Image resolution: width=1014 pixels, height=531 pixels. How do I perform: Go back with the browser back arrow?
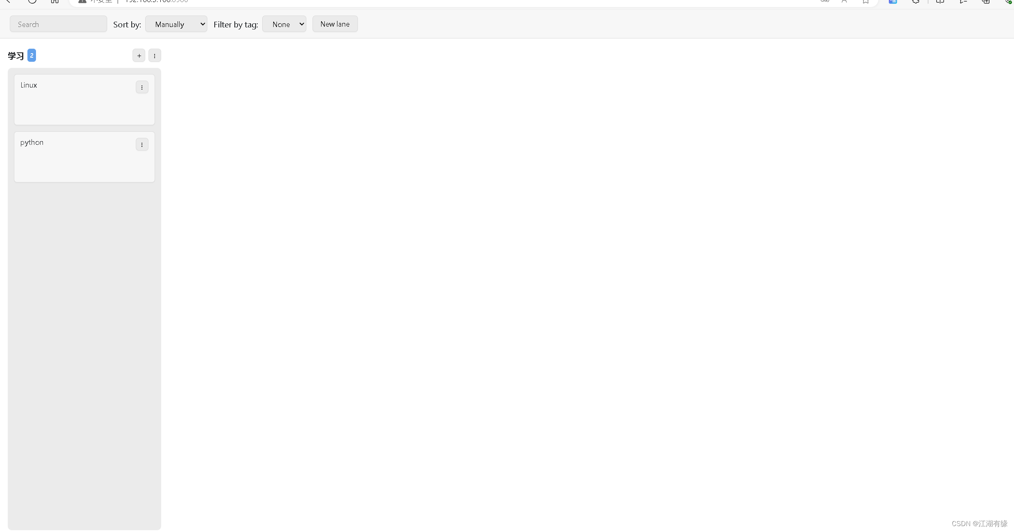point(8,1)
